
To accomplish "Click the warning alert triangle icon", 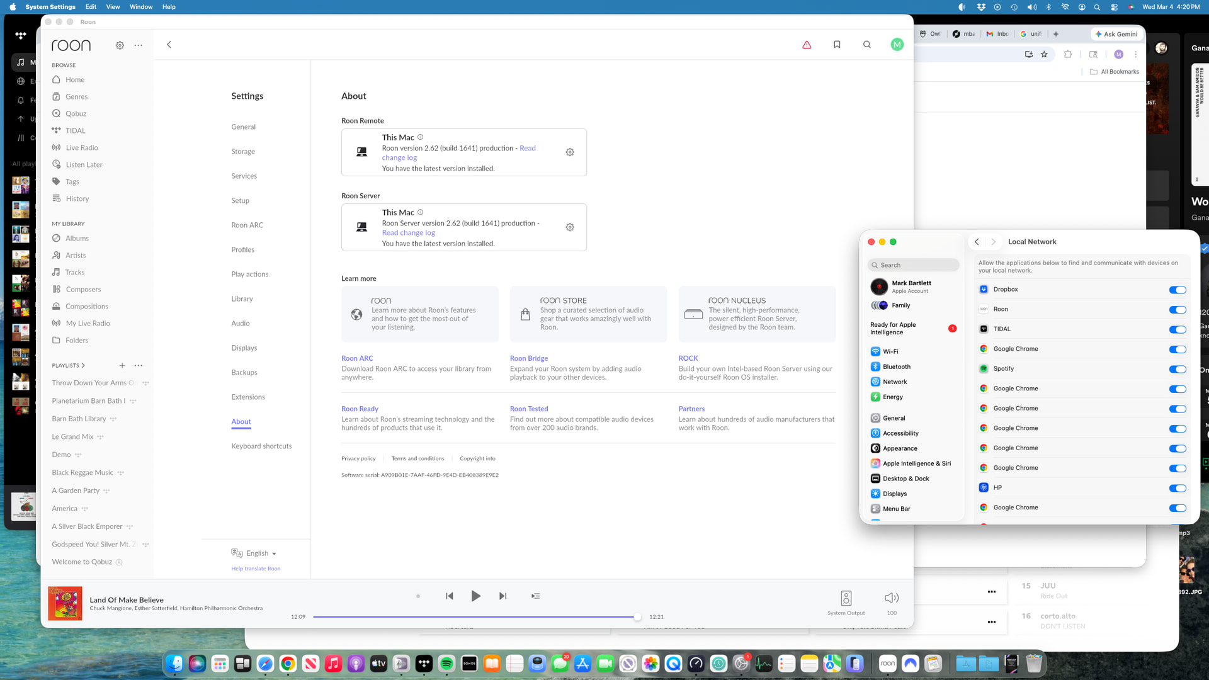I will tap(807, 45).
